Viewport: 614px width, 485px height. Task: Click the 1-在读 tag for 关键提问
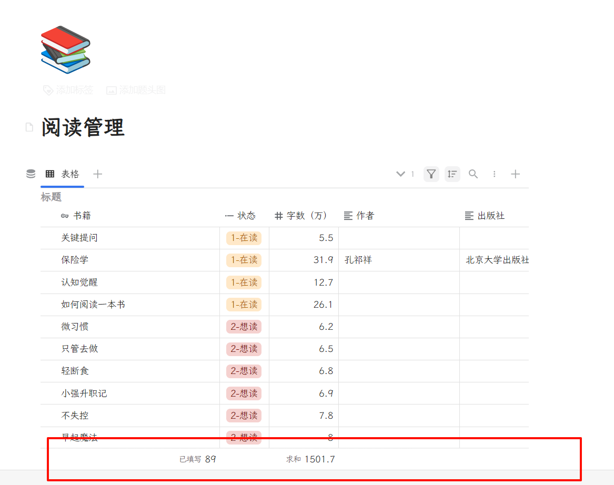[244, 238]
